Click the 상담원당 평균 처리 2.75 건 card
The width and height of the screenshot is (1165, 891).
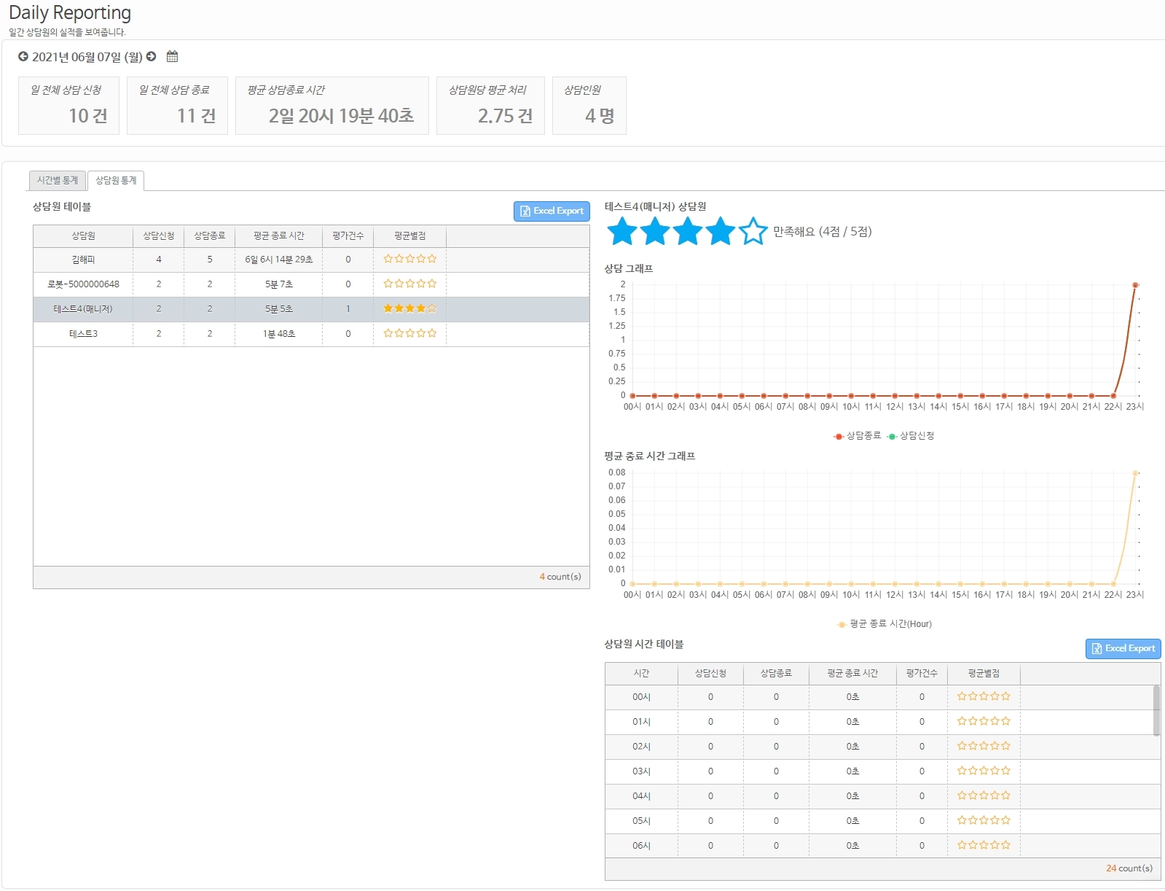tap(490, 106)
